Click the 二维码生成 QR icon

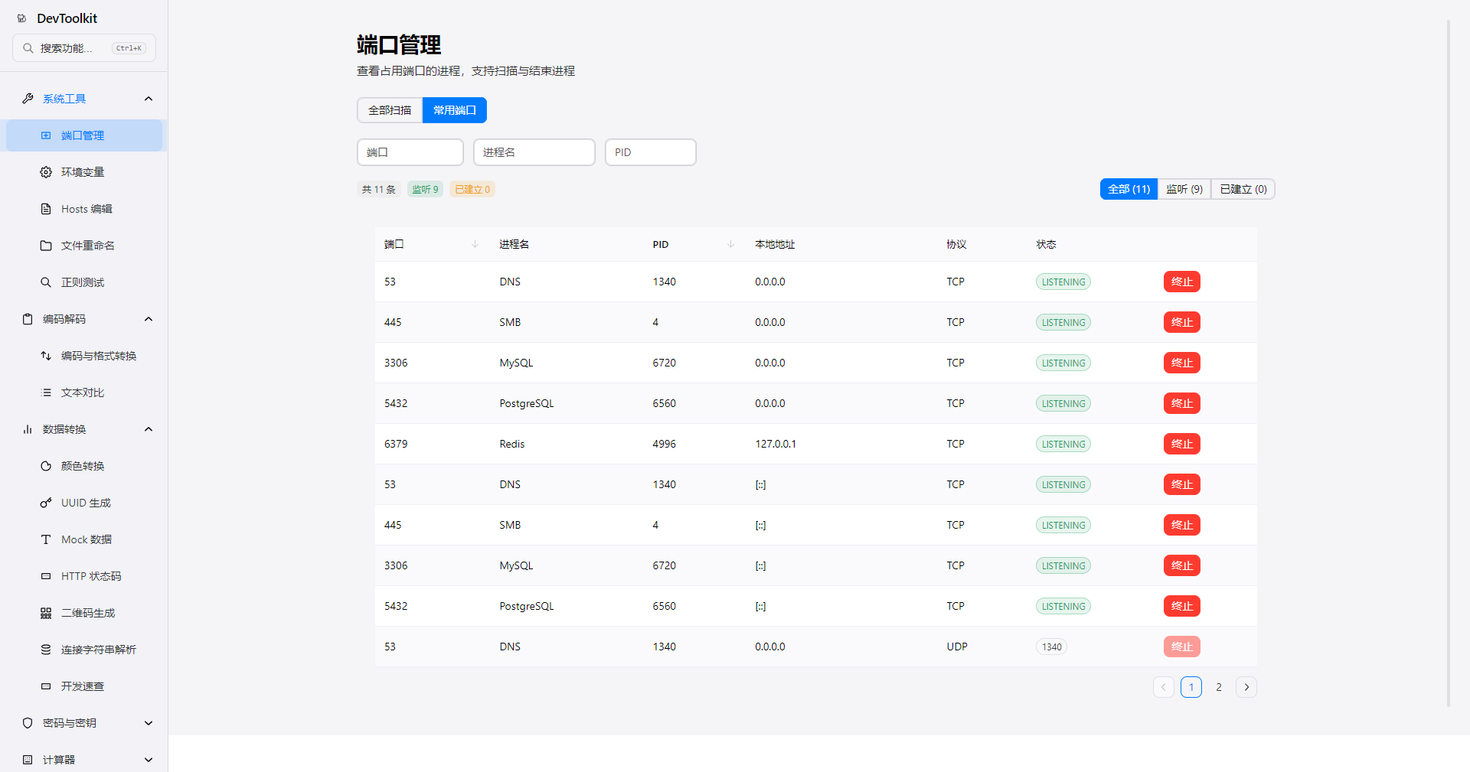click(46, 613)
